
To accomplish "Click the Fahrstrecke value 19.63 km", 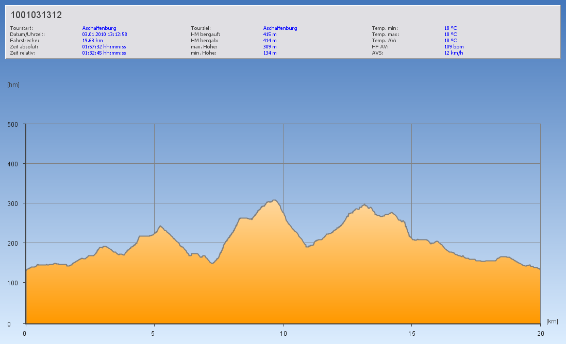I will click(92, 40).
